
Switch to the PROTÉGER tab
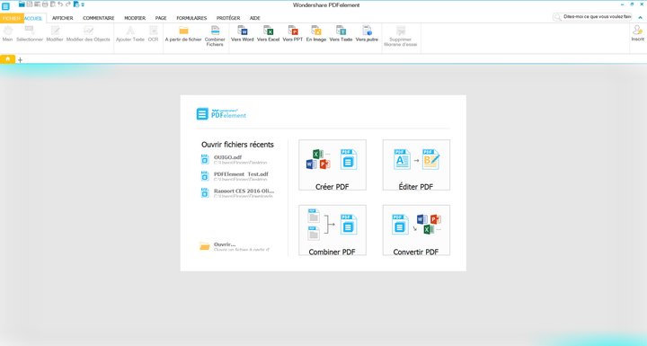point(228,18)
